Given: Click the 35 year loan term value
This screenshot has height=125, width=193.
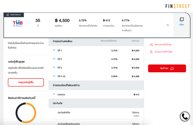Looking at the screenshot, I should click(38, 21).
